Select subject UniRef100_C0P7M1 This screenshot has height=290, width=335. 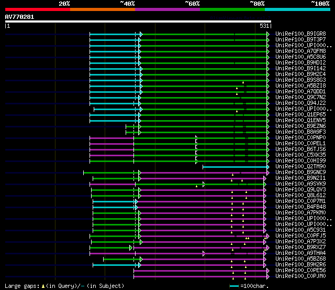tap(300, 201)
